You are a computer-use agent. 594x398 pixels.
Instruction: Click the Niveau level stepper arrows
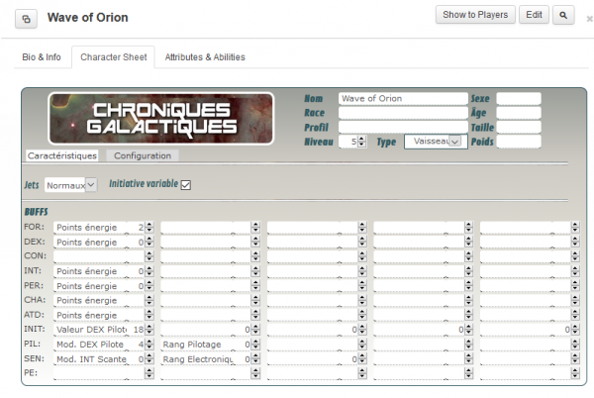pyautogui.click(x=364, y=143)
